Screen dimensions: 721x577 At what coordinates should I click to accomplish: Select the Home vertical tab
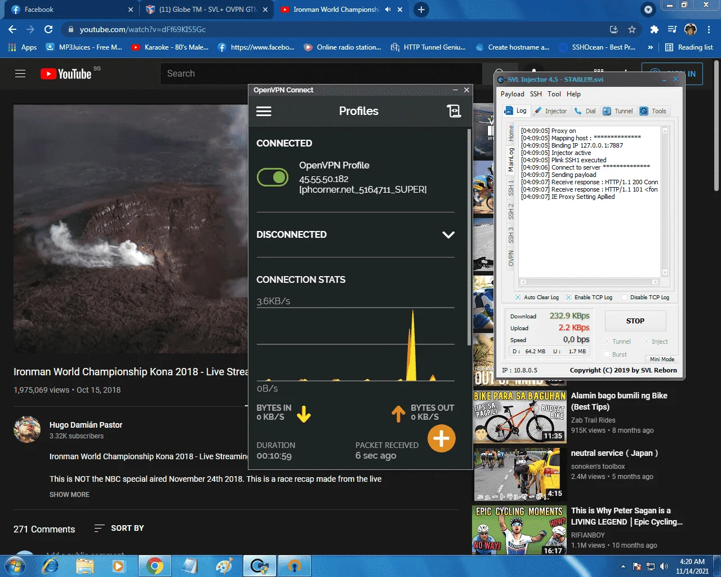pyautogui.click(x=511, y=133)
